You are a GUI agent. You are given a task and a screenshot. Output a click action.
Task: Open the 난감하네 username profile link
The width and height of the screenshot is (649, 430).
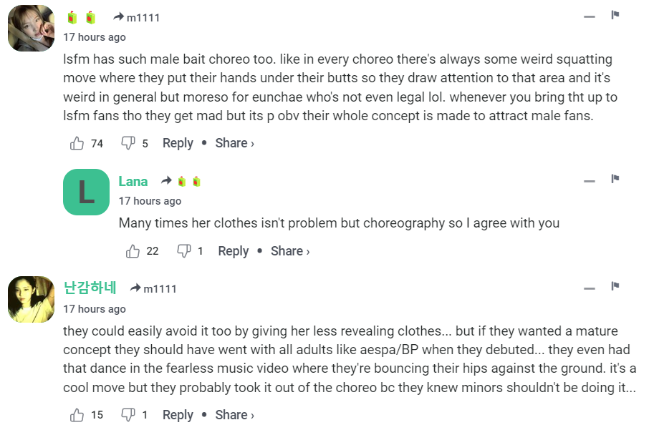pos(90,288)
